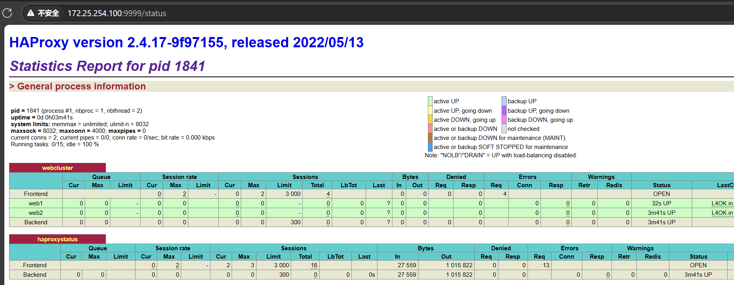Click the webcluster proxy title
Viewport: 734px width, 285px height.
tap(58, 168)
